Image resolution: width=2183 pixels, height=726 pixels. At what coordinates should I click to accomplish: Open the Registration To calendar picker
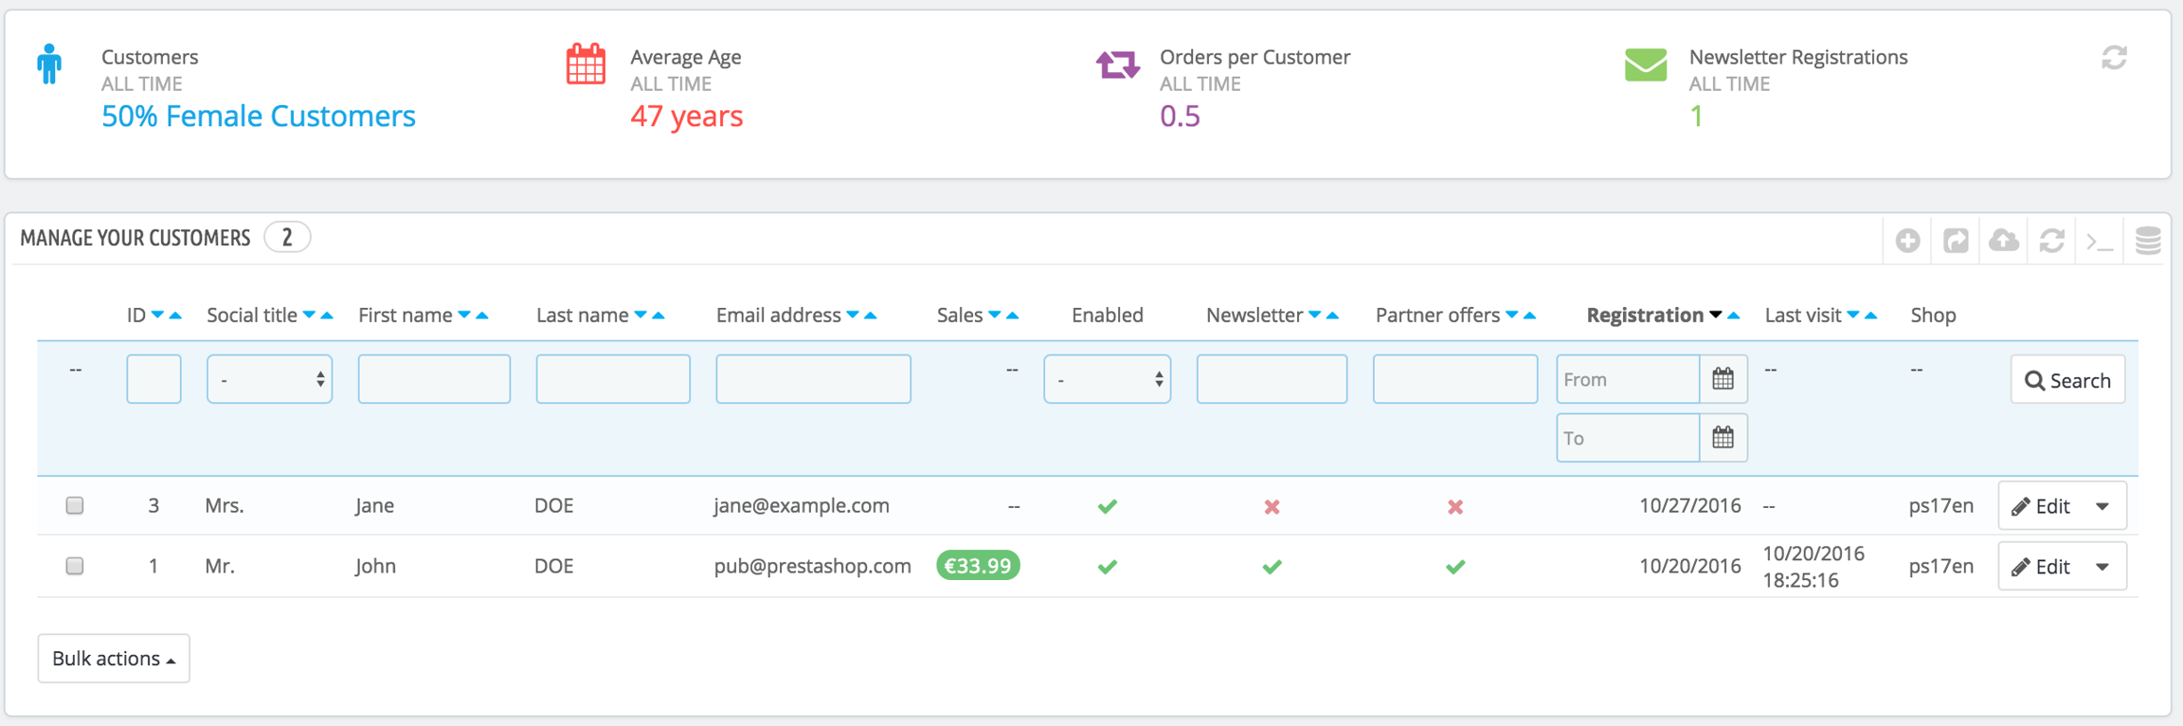1723,438
